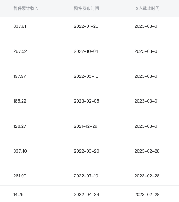The height and width of the screenshot is (202, 179).
Task: Click publish date 2021-12-29
Action: point(86,126)
